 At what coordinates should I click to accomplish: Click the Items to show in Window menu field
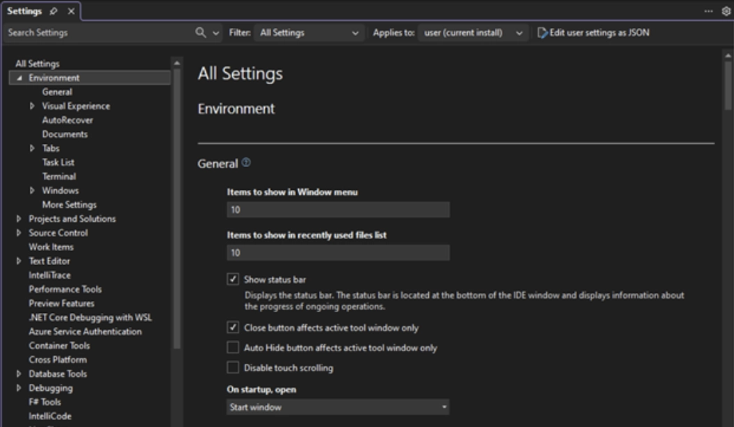point(338,210)
